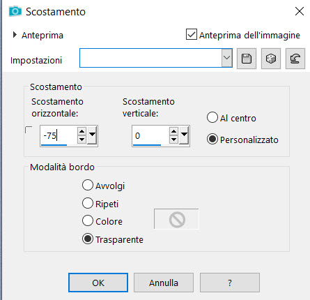Viewport: 310px width, 300px height.
Task: Increase vertical offset with up arrow
Action: (x=173, y=131)
